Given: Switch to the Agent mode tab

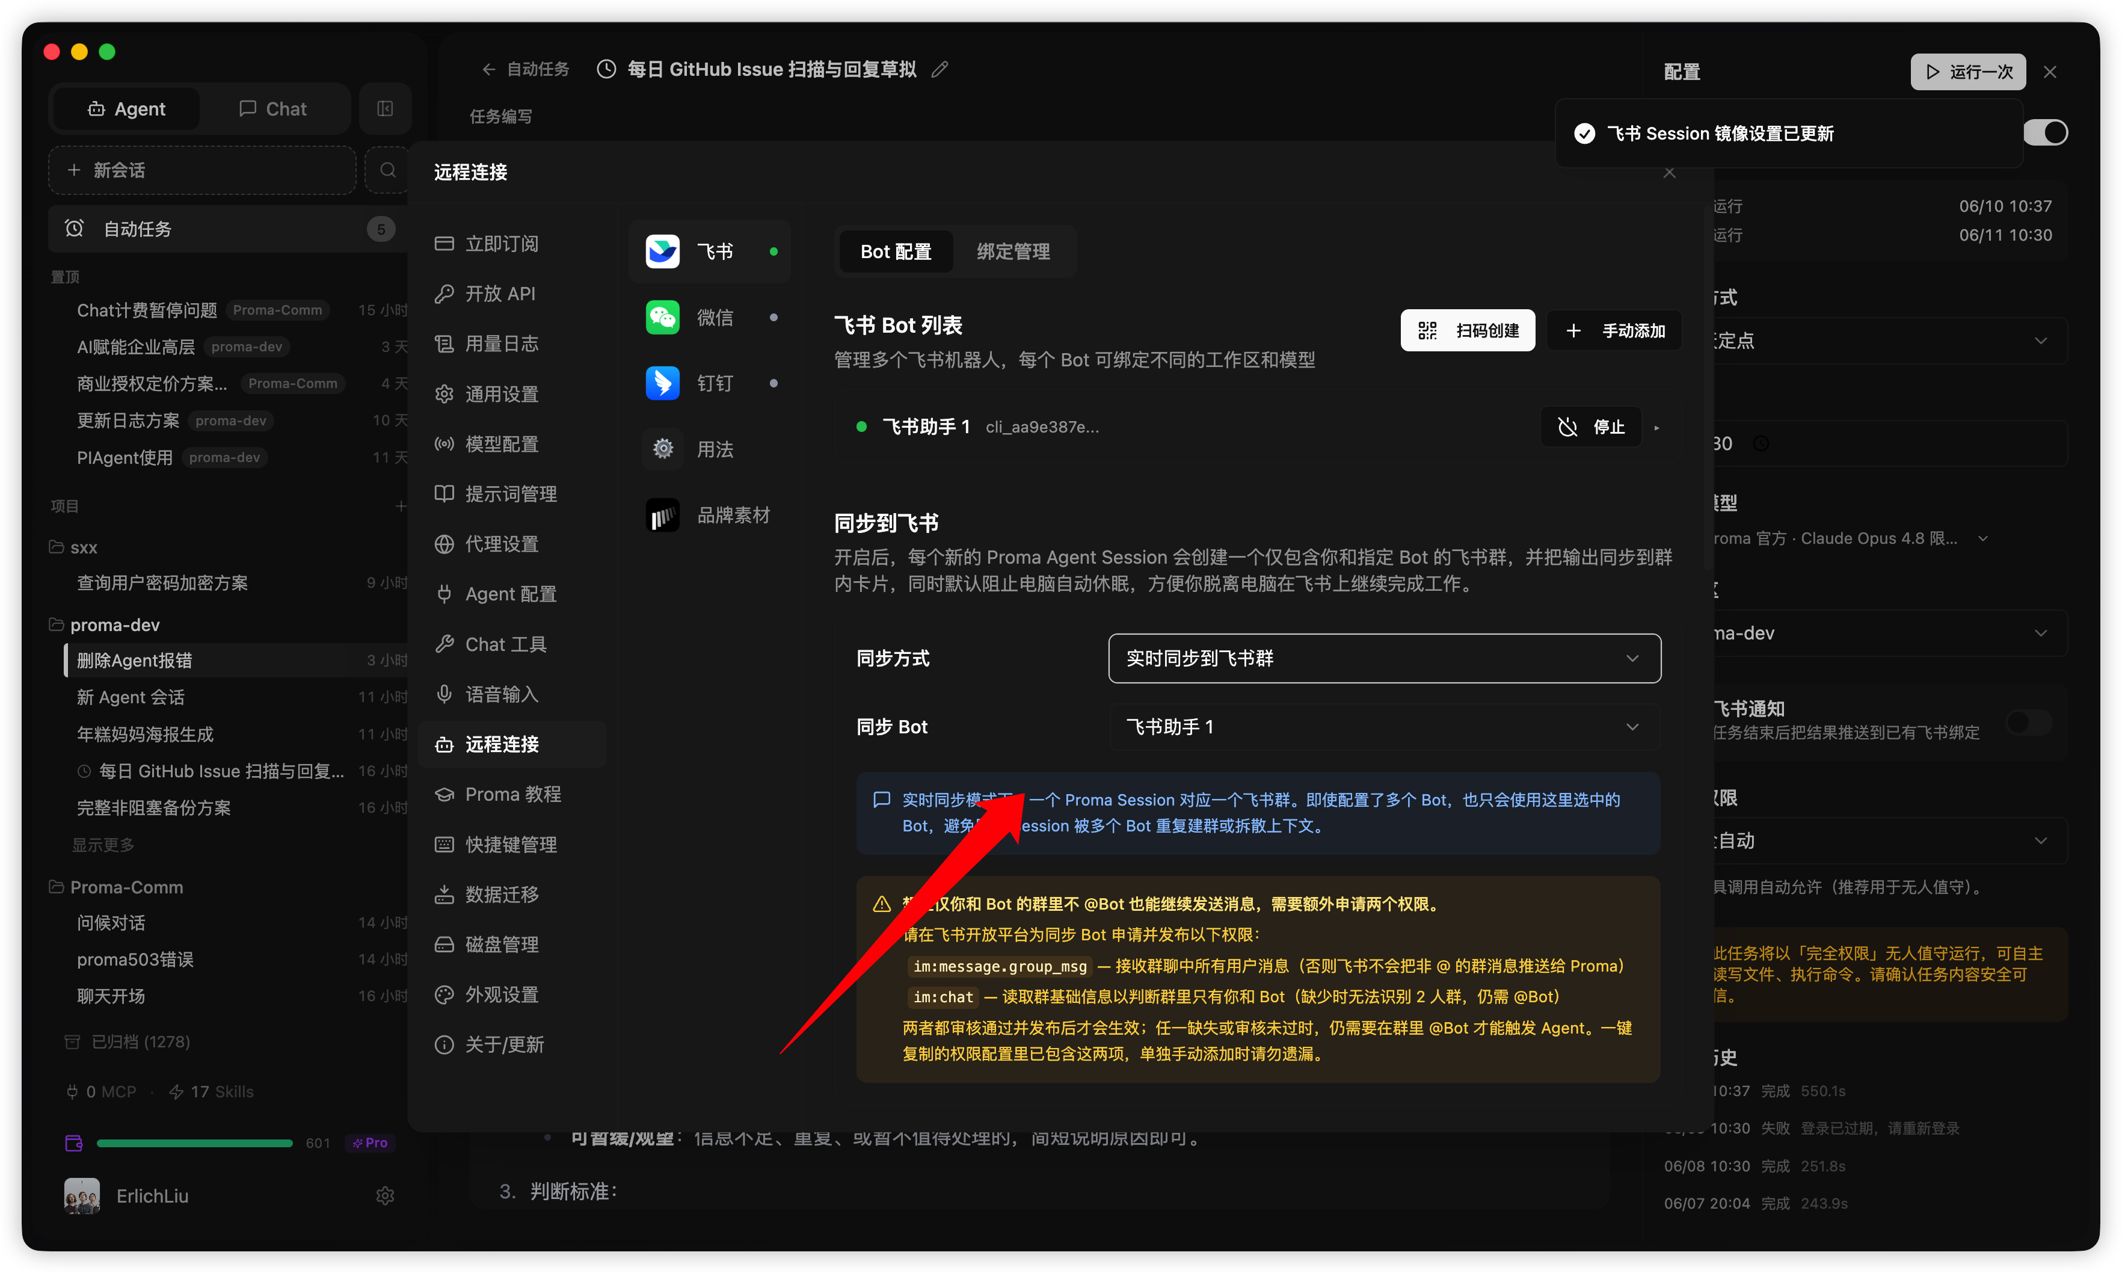Looking at the screenshot, I should tap(126, 109).
